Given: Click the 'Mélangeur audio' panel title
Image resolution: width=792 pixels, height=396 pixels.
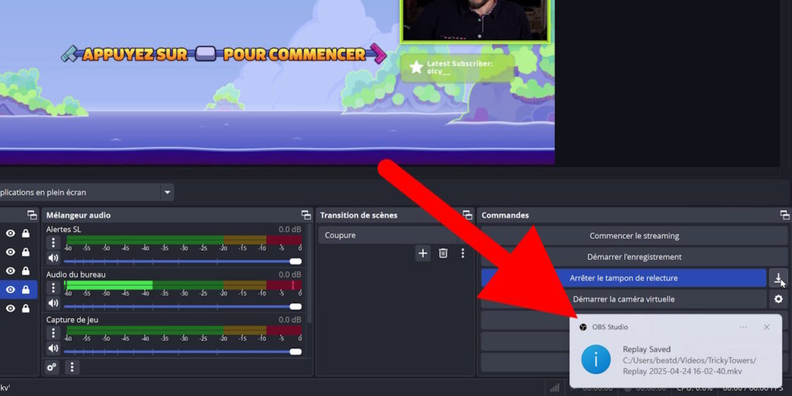Looking at the screenshot, I should click(78, 215).
